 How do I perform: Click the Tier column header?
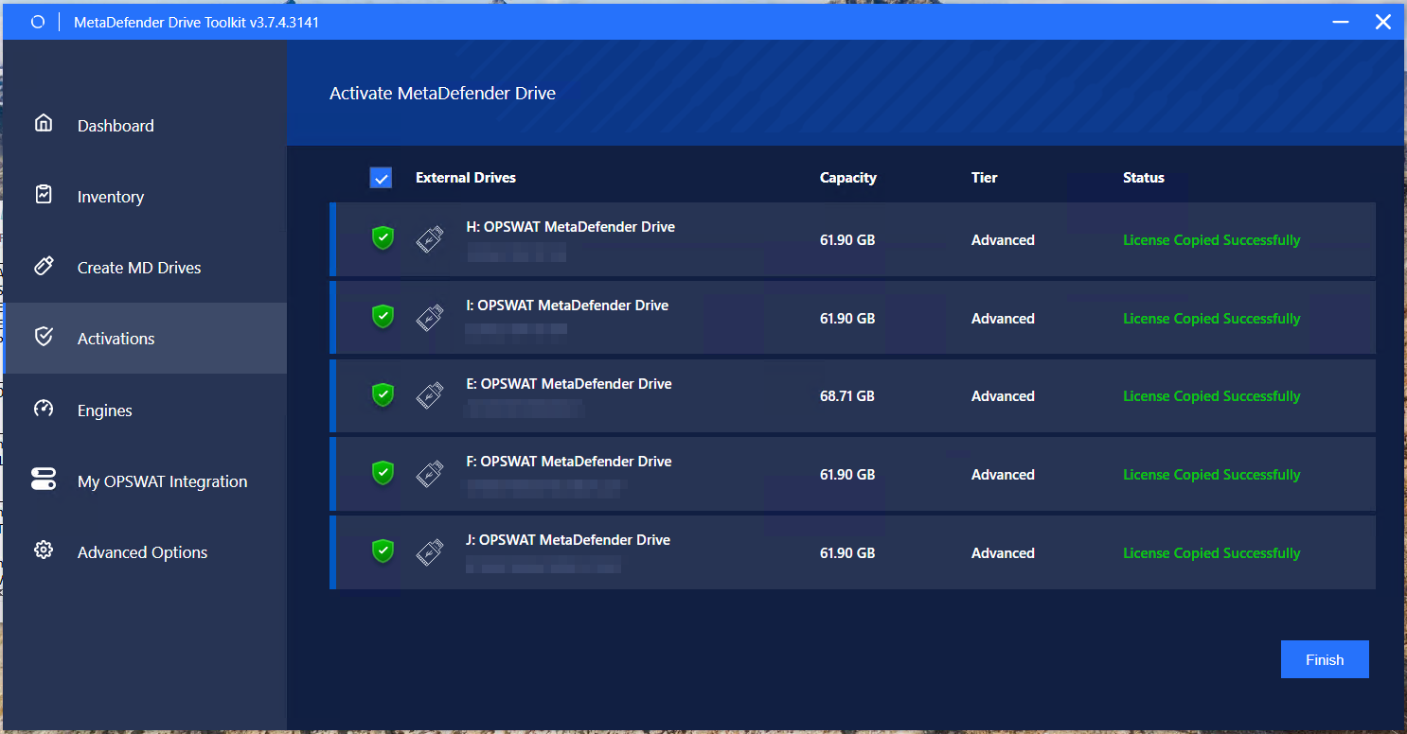tap(985, 178)
